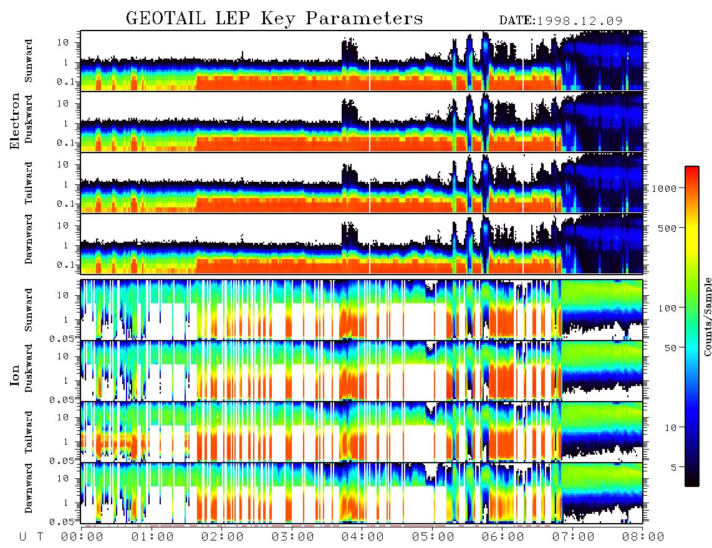The width and height of the screenshot is (712, 548).
Task: Click the Electron Dawnward spectrogram panel
Action: click(362, 243)
